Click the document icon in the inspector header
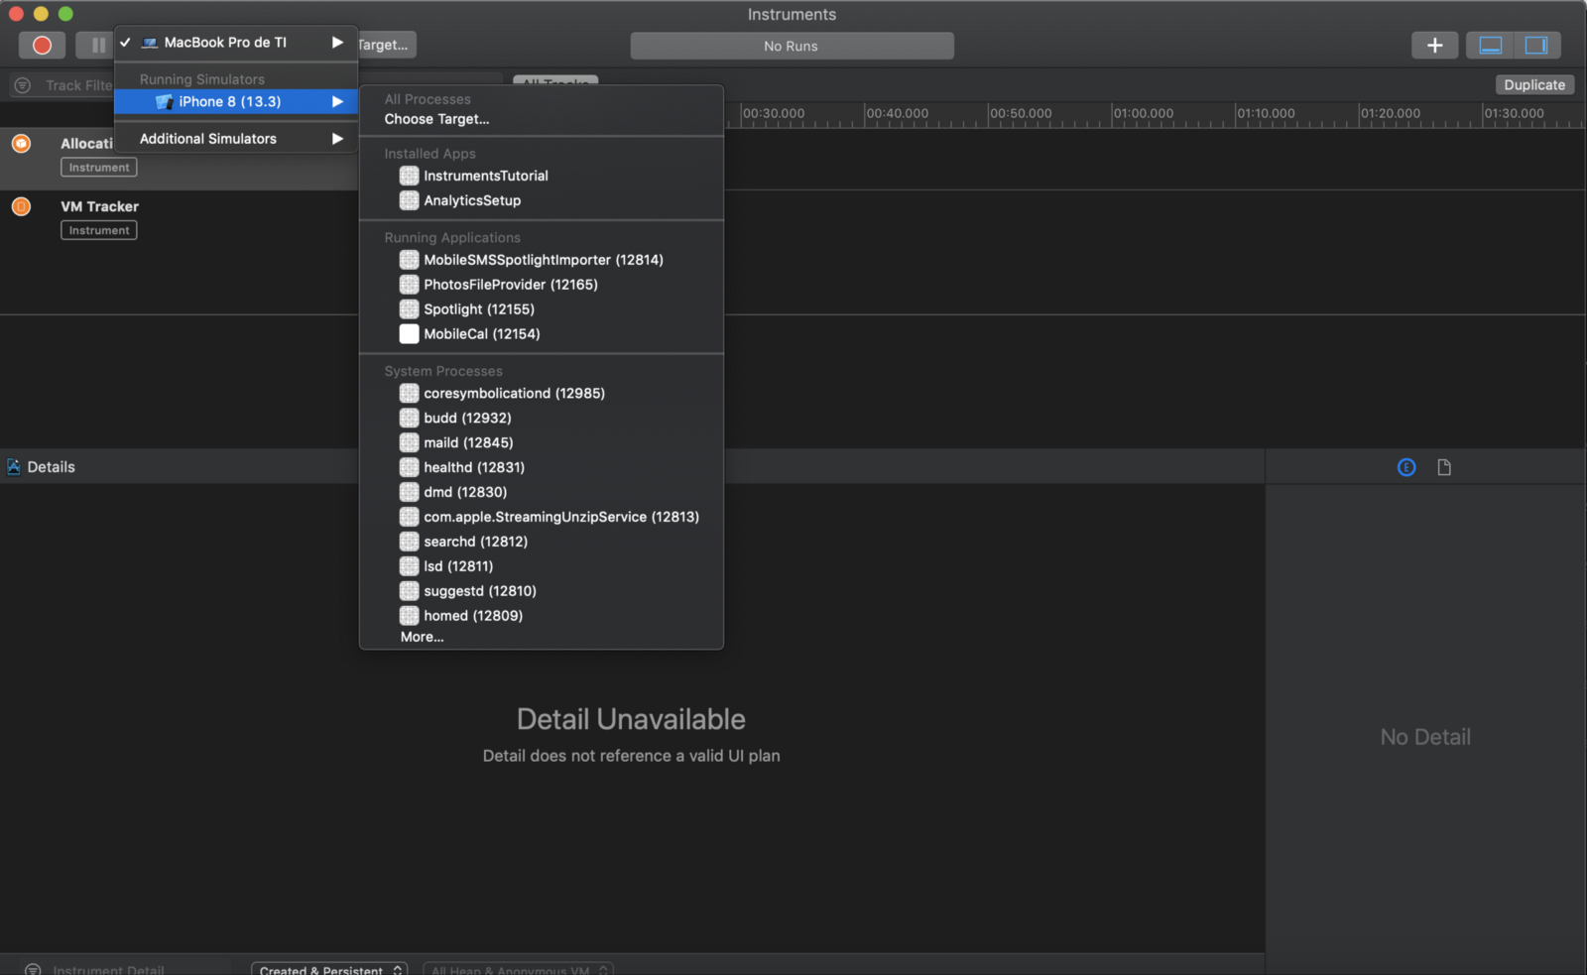 tap(1444, 467)
